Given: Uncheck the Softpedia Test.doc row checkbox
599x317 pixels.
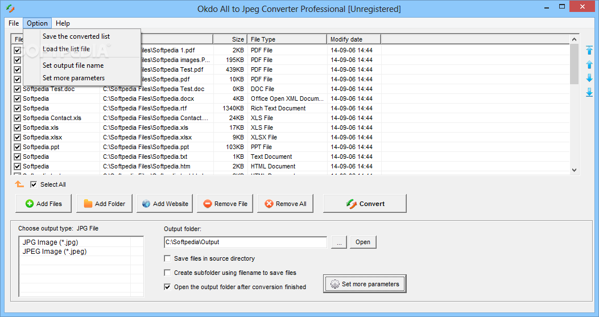Looking at the screenshot, I should click(17, 89).
